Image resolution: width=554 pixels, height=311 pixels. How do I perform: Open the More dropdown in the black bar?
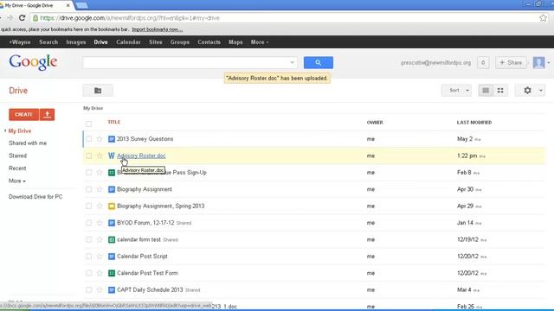tap(260, 42)
